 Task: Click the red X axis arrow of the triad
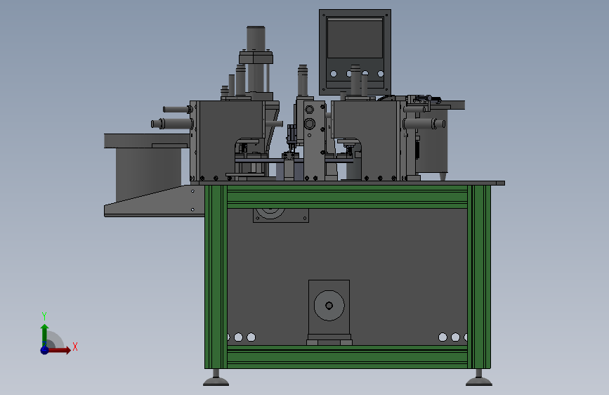coord(59,350)
